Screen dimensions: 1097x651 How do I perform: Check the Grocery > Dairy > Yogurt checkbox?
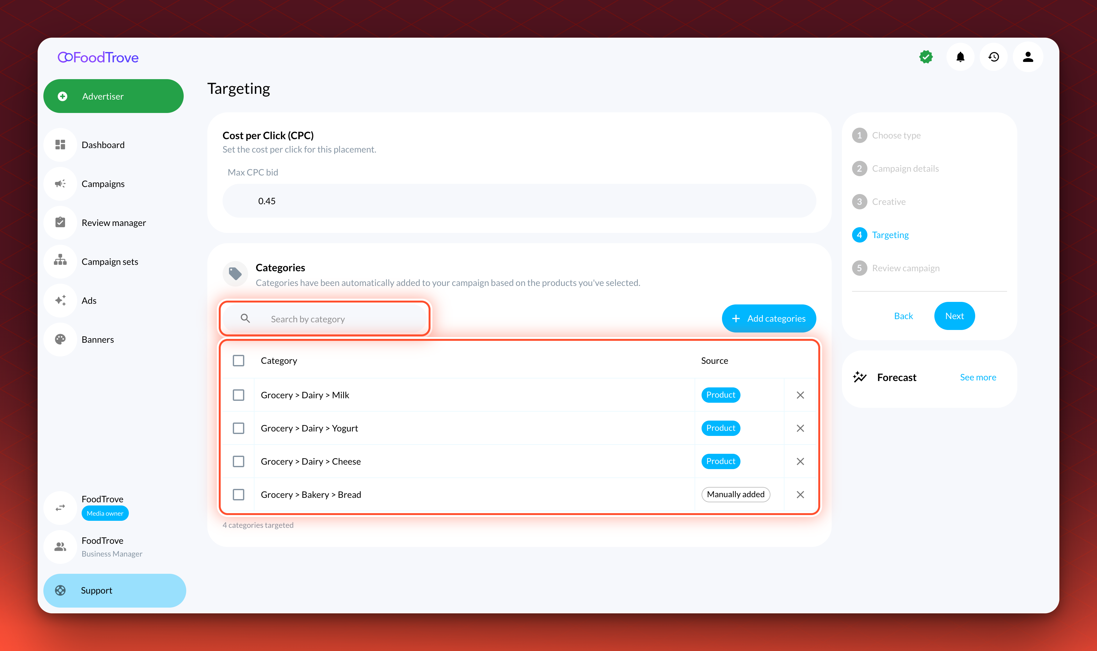(239, 428)
